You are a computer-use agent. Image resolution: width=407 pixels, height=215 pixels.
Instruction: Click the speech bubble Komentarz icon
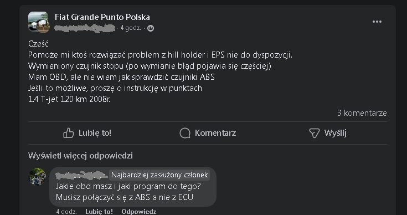185,133
